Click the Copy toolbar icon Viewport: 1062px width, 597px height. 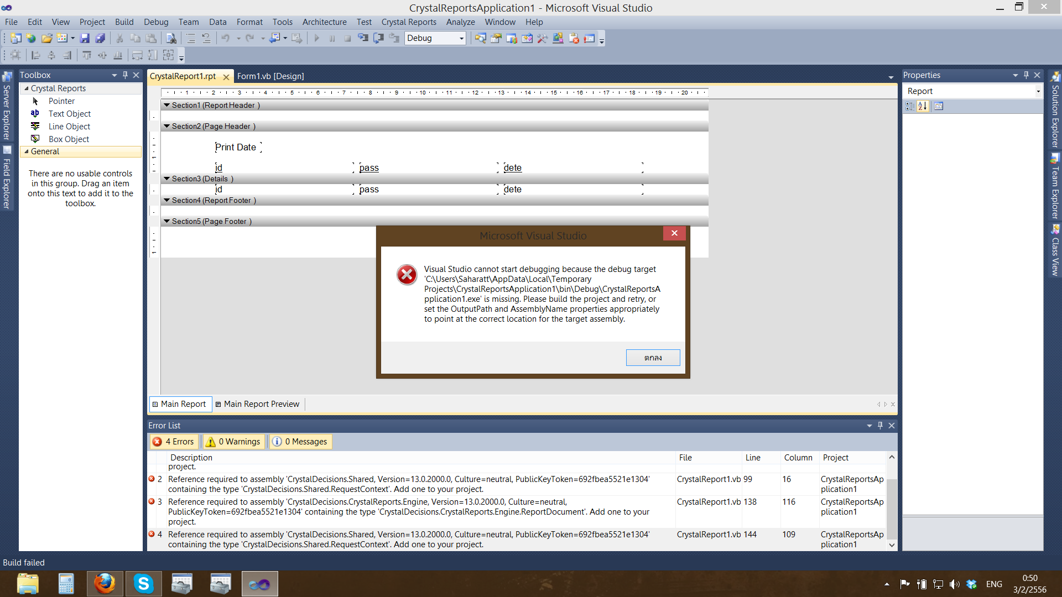tap(135, 38)
